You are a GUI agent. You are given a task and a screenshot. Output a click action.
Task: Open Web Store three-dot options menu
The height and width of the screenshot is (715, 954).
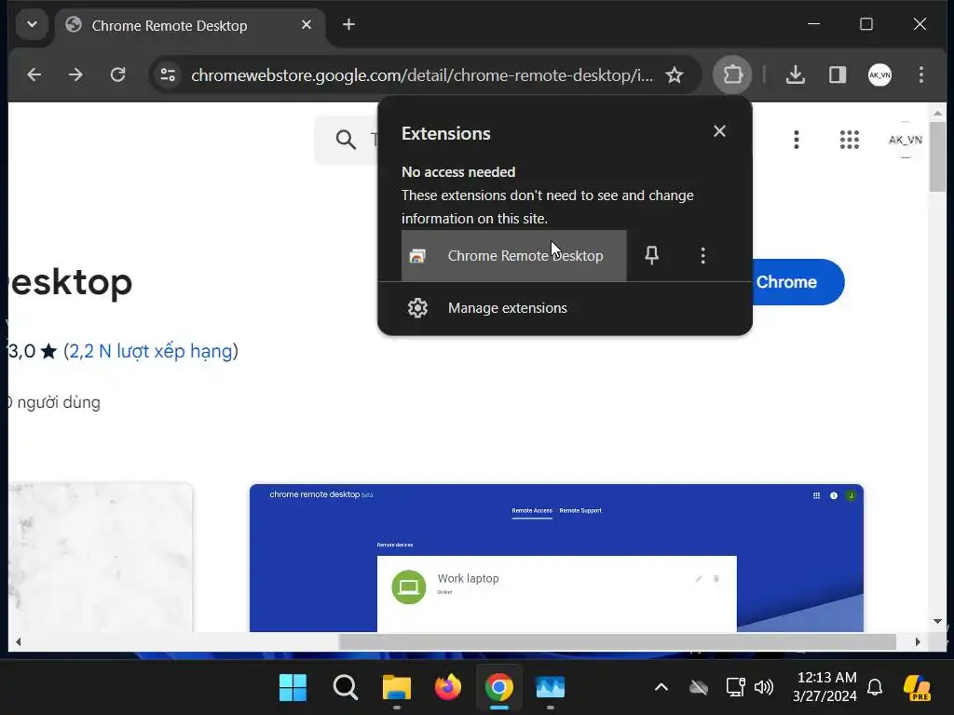(x=797, y=140)
